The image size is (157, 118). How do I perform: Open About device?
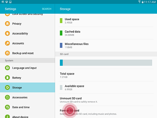pos(27,115)
